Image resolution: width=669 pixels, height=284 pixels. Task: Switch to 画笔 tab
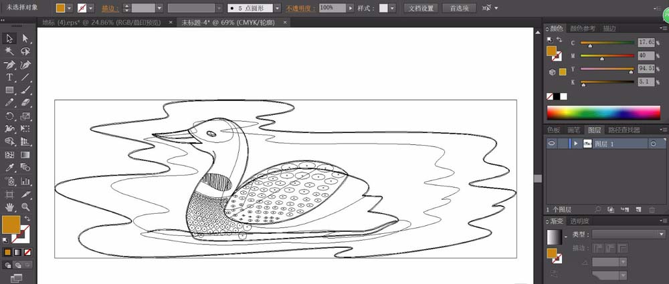(x=573, y=130)
